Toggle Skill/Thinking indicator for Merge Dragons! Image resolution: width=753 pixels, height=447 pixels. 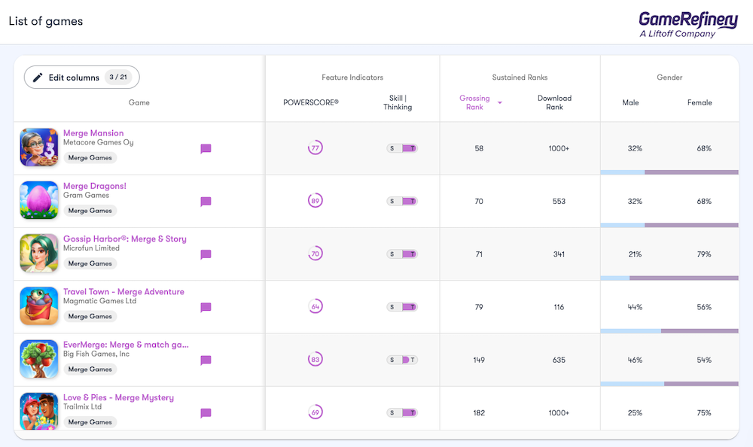(x=402, y=201)
